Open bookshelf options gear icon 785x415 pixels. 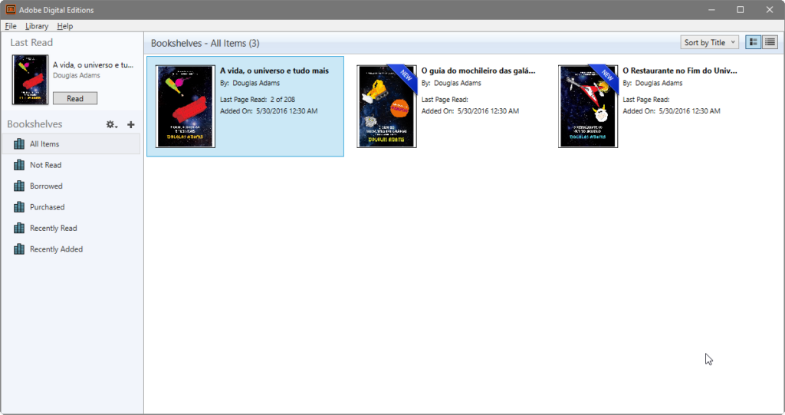(x=111, y=124)
